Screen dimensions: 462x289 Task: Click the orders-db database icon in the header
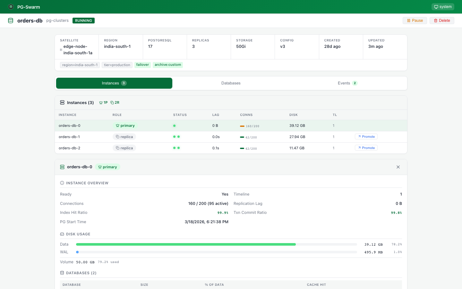click(x=11, y=21)
